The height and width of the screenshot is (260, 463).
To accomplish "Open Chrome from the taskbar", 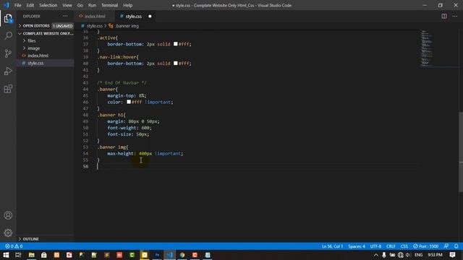I will click(x=182, y=255).
